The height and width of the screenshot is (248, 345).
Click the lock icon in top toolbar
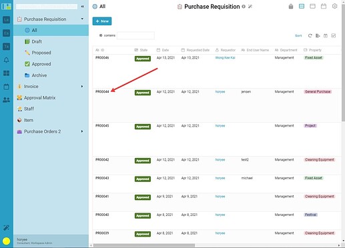(291, 7)
